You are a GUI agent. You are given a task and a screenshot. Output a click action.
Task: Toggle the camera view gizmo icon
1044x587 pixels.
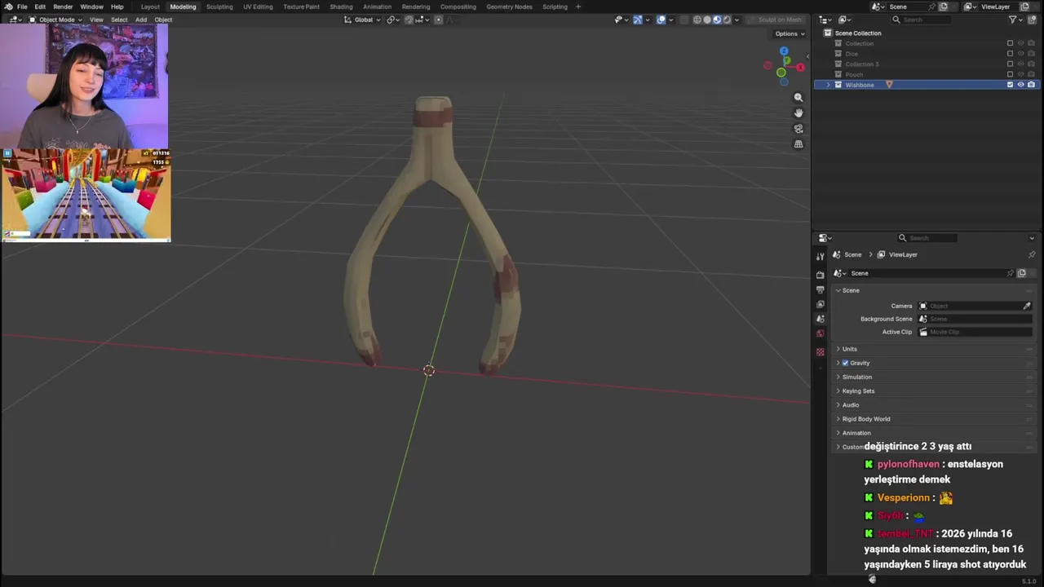[x=798, y=129]
